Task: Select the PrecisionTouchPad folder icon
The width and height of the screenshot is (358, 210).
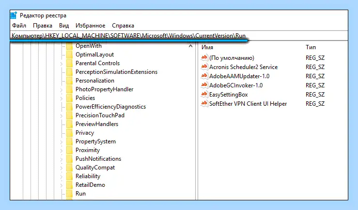Action: (x=69, y=115)
